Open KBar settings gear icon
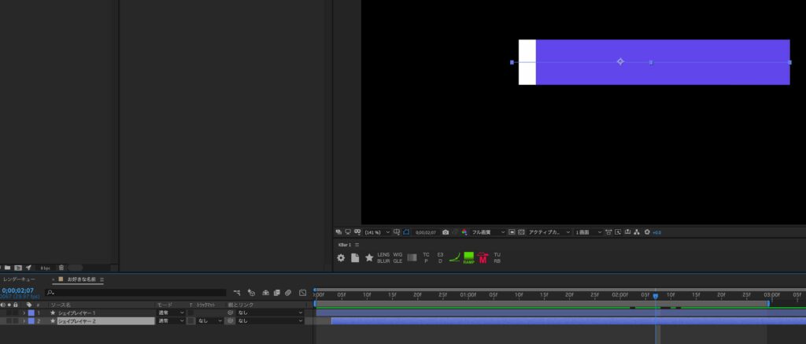This screenshot has height=344, width=806. tap(341, 258)
